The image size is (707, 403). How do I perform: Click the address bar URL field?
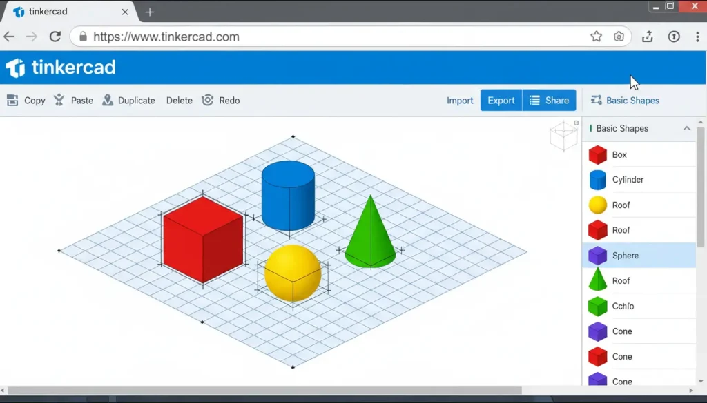(x=331, y=37)
